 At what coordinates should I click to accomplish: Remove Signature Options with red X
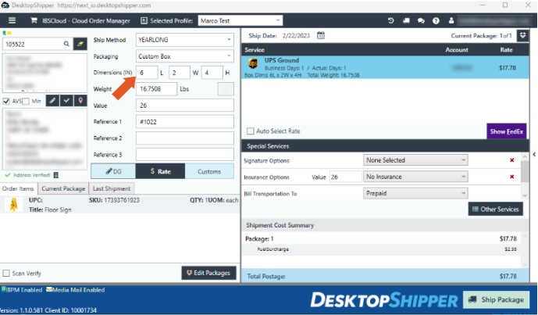512,160
